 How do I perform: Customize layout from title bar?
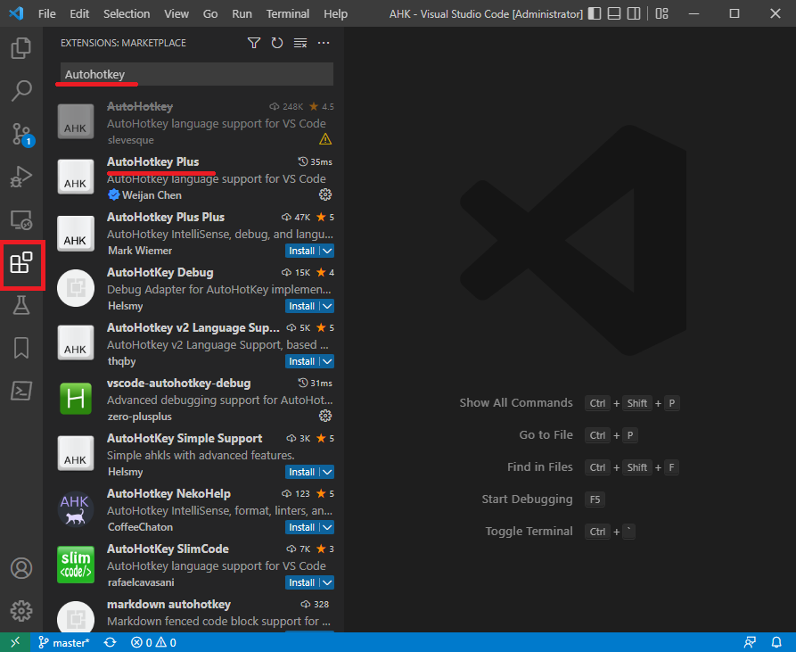[x=662, y=13]
